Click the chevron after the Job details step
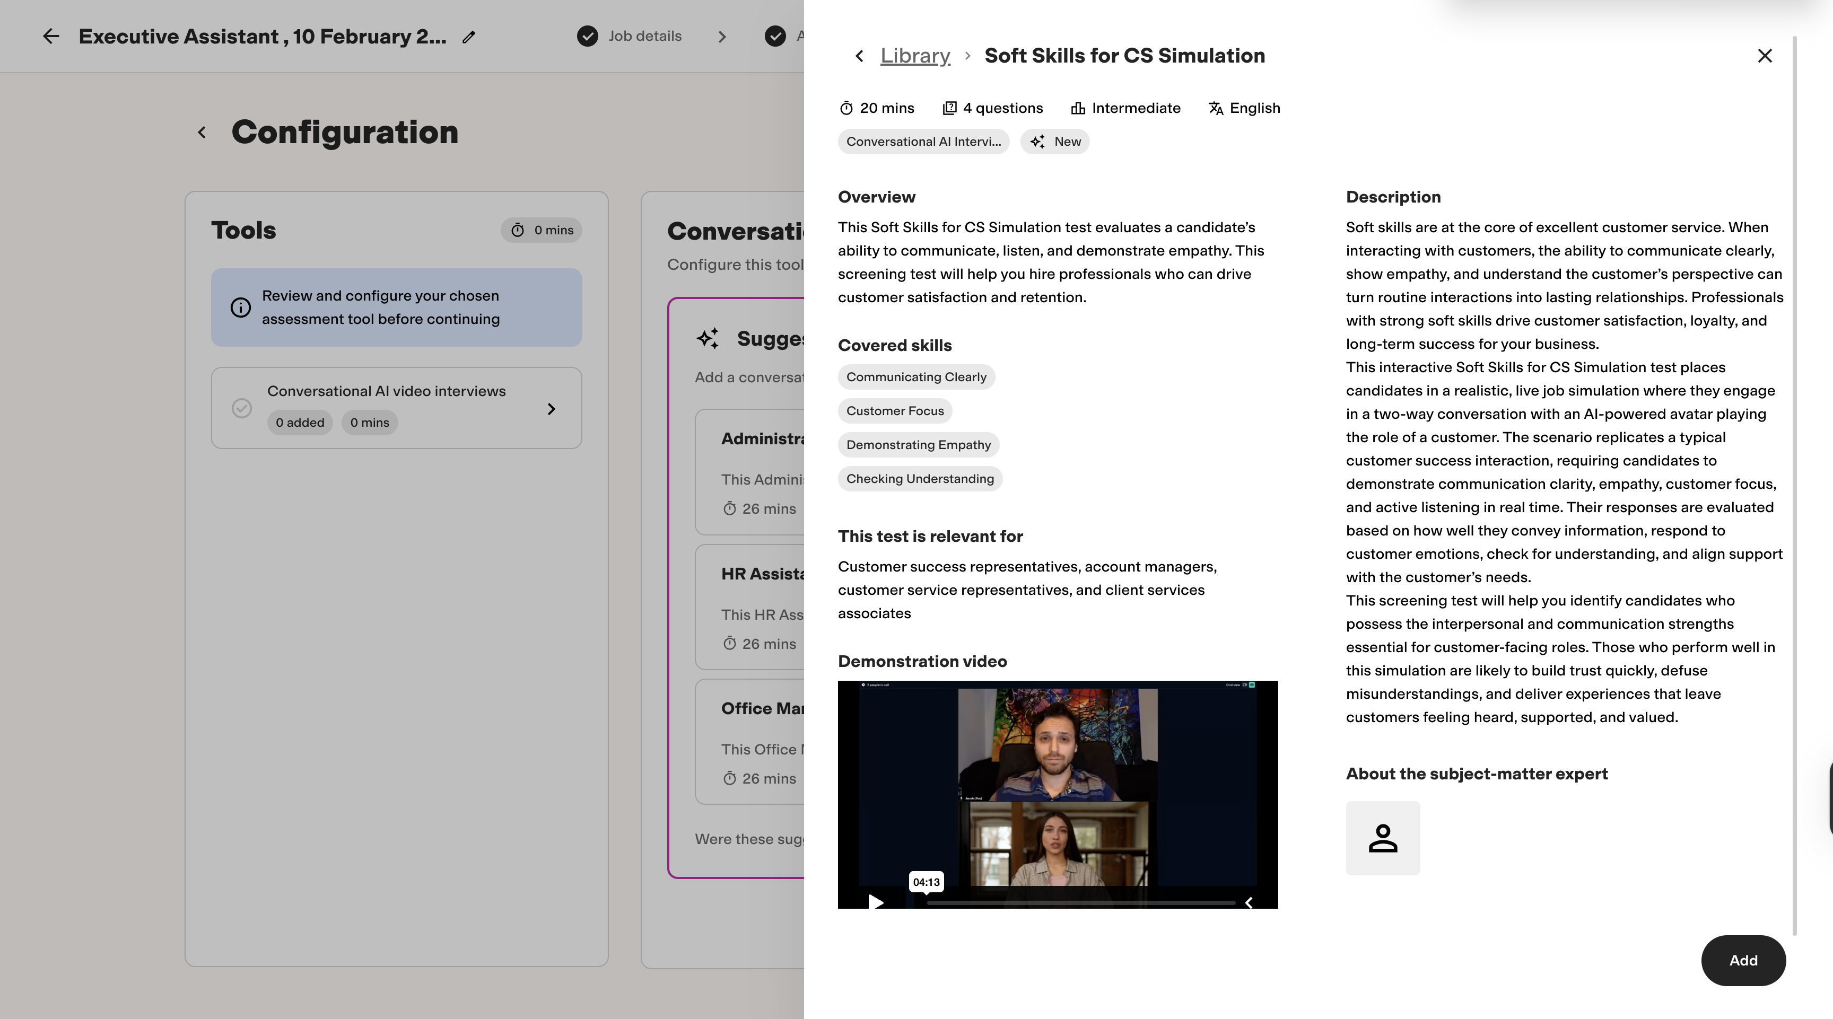 tap(722, 36)
